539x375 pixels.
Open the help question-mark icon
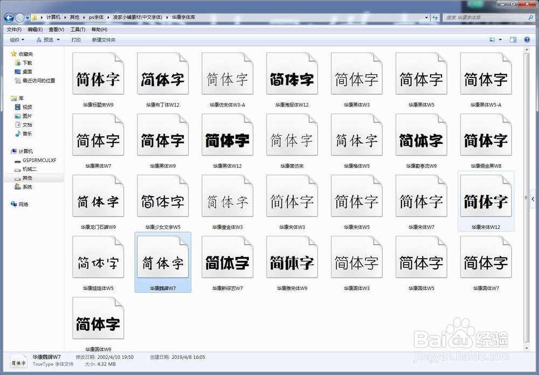point(527,40)
